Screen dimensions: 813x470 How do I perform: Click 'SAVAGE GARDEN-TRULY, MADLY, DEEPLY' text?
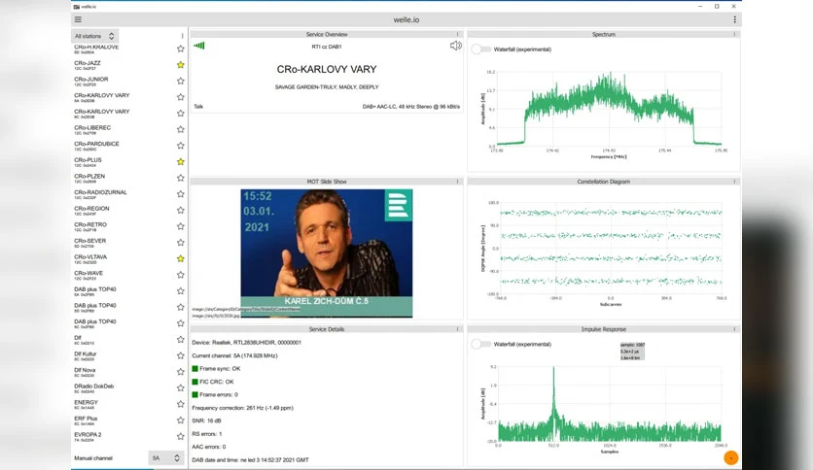pos(327,87)
